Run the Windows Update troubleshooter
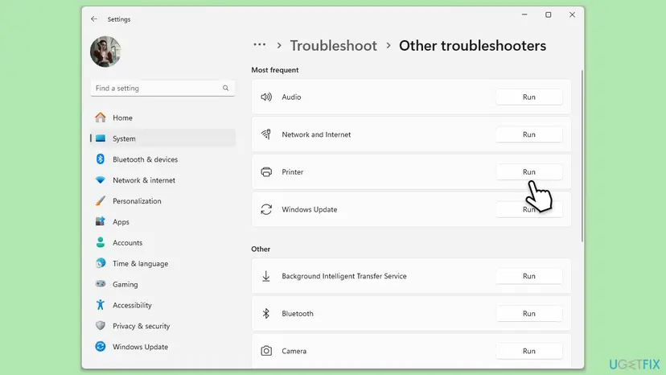This screenshot has width=666, height=375. tap(528, 209)
